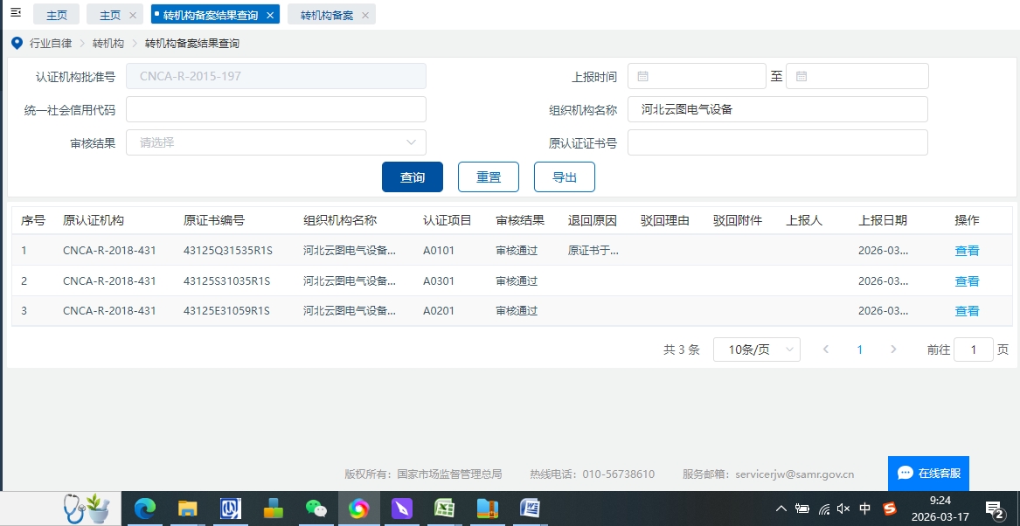
Task: Open the Excel icon in the taskbar
Action: pos(444,509)
